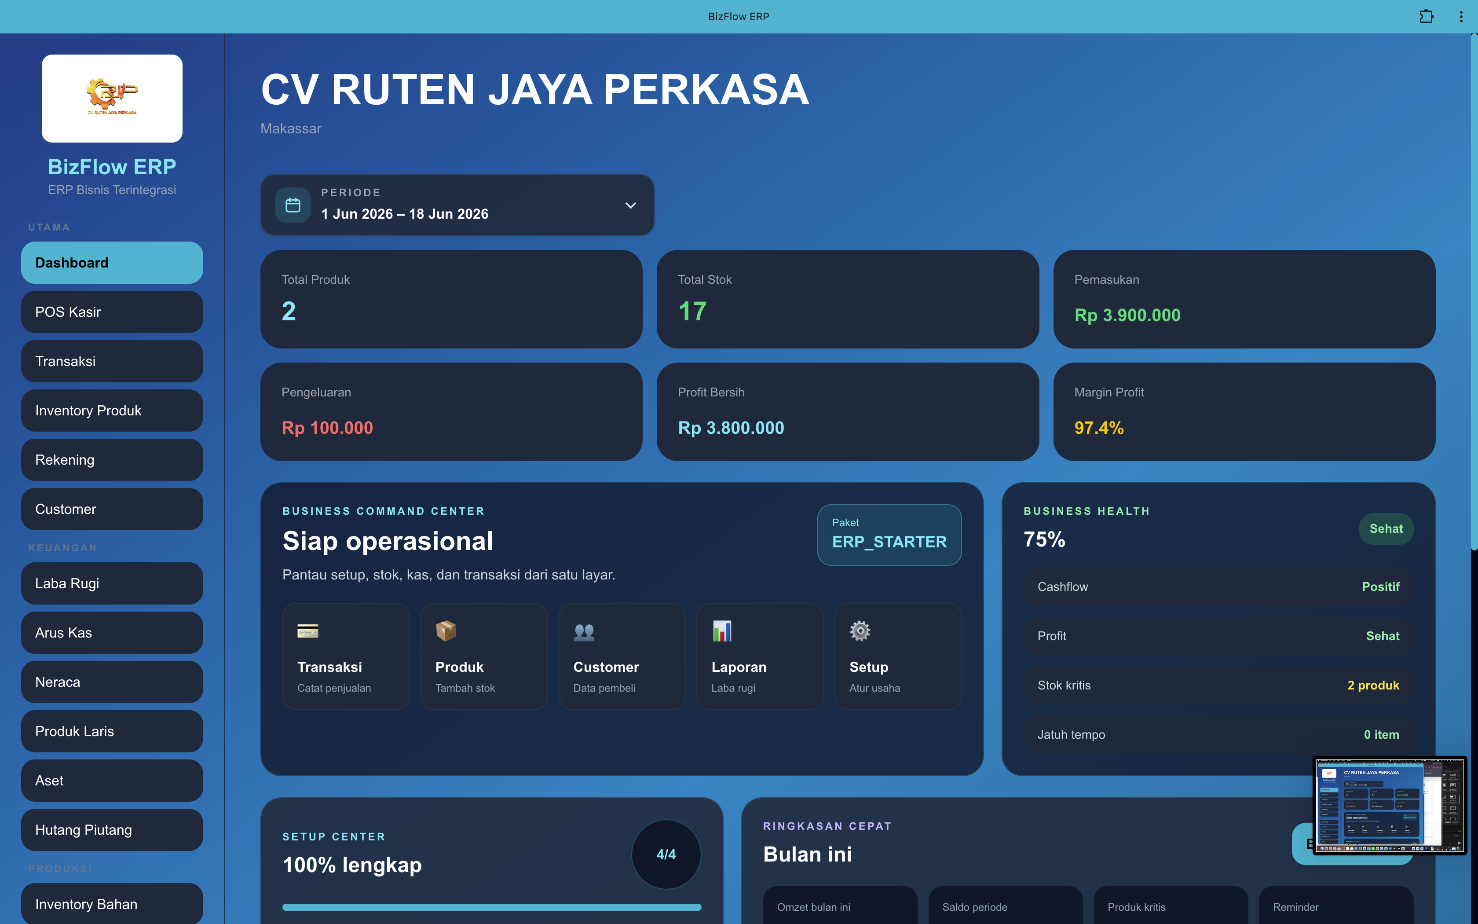Click the Total Produk card showing 2

pos(451,299)
